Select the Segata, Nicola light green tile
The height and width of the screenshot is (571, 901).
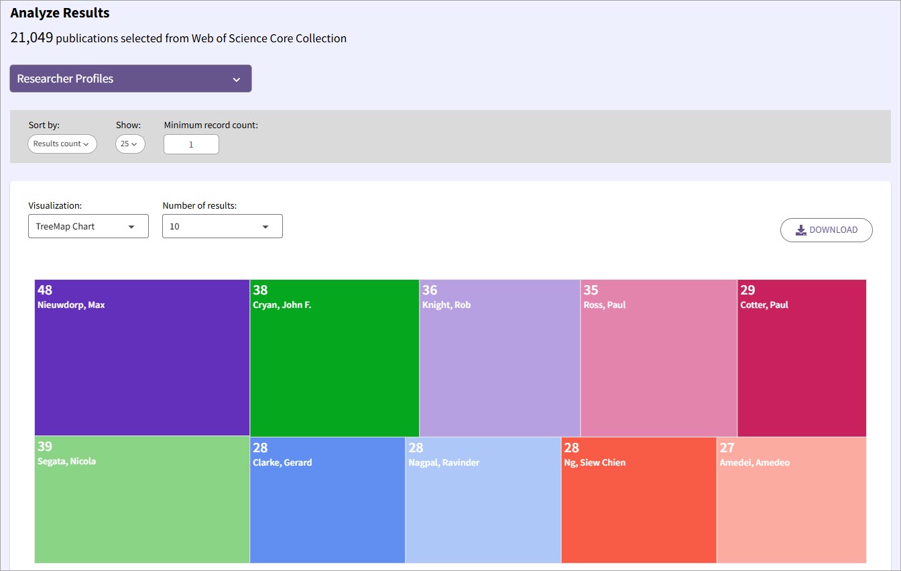point(142,499)
